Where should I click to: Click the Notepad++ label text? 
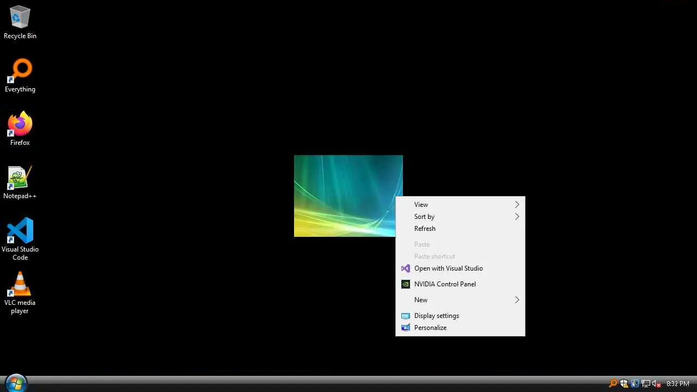click(x=20, y=196)
